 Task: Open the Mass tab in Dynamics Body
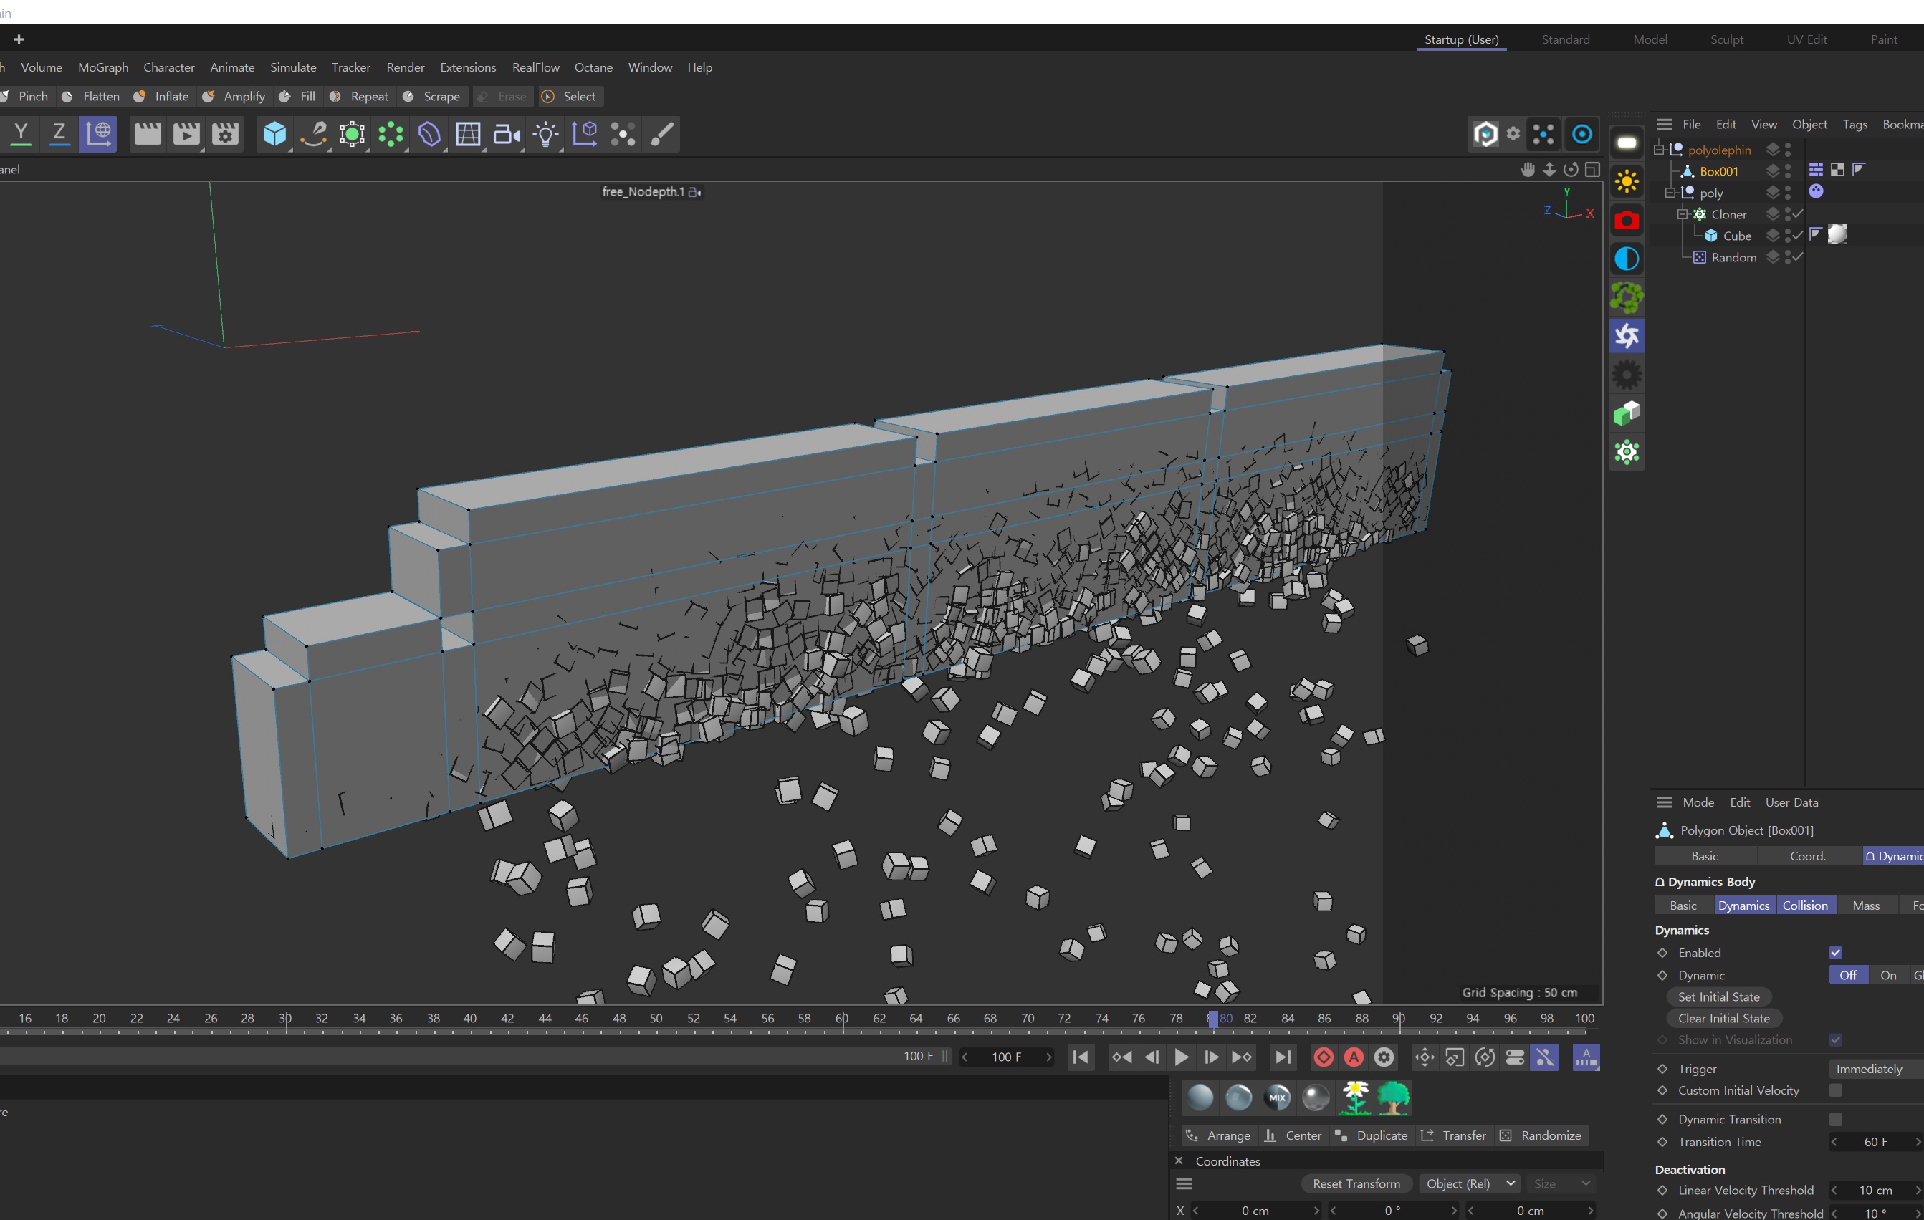[1866, 906]
